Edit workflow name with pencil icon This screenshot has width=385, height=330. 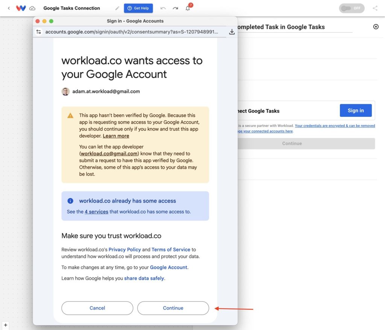117,8
